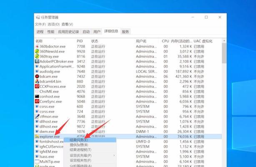Click the DWM-1 user name cell

click(142, 132)
